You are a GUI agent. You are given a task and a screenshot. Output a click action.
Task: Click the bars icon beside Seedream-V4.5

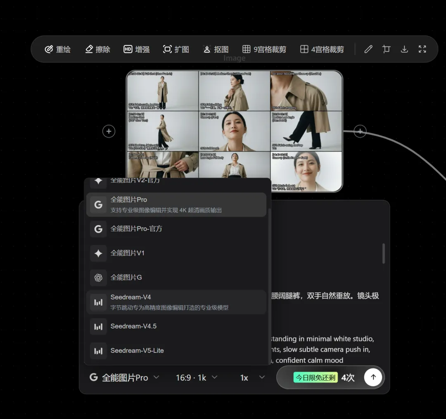[98, 326]
